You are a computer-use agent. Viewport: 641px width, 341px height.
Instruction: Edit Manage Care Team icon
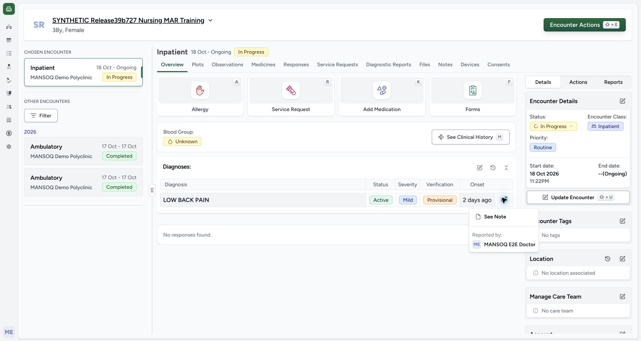(x=622, y=297)
